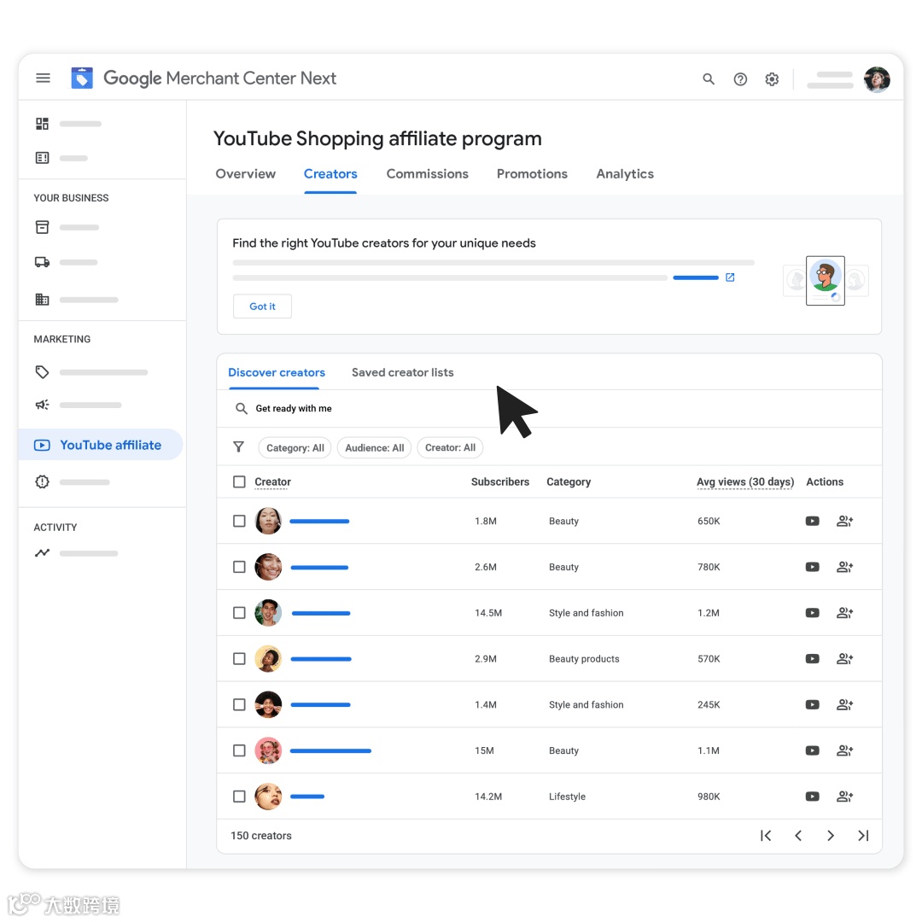The image size is (922, 922).
Task: Open the settings gear icon
Action: click(x=772, y=79)
